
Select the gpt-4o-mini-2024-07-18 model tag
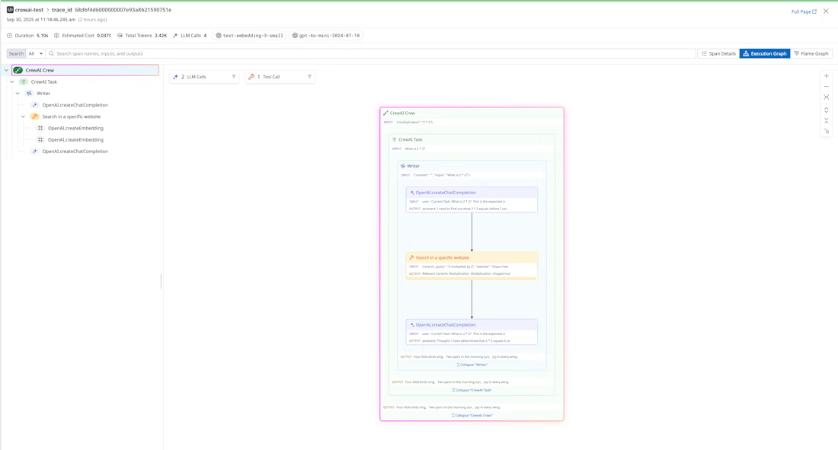click(325, 36)
